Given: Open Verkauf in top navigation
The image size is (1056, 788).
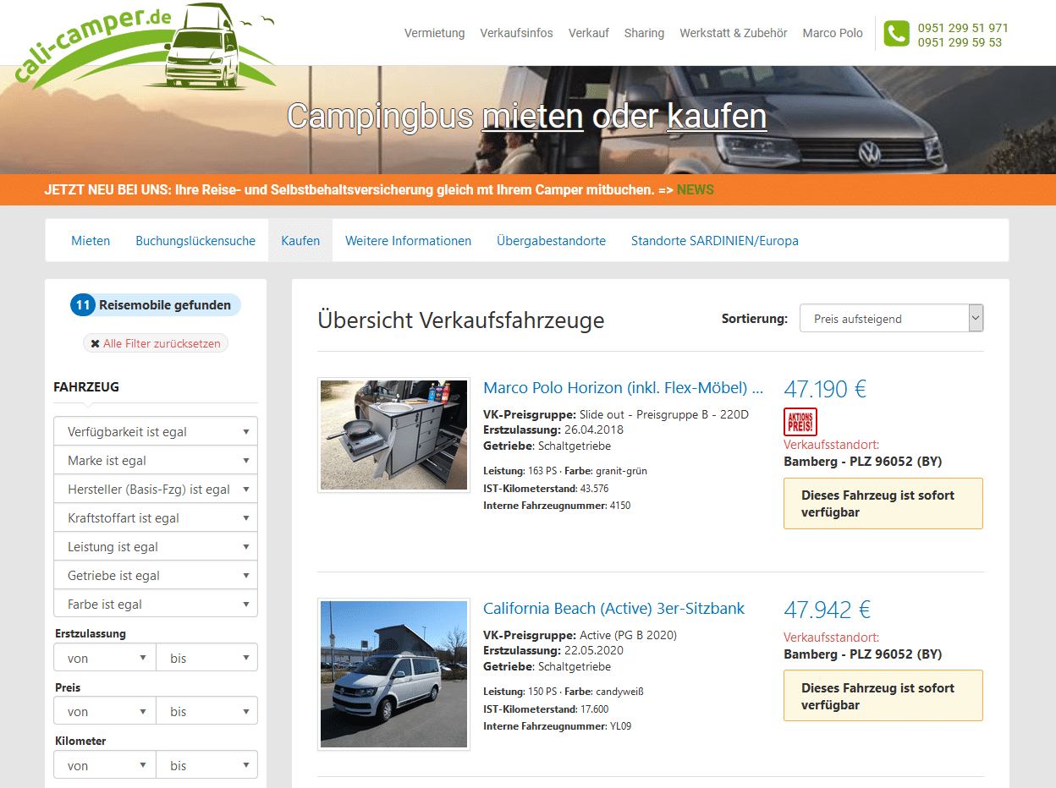Looking at the screenshot, I should tap(589, 33).
